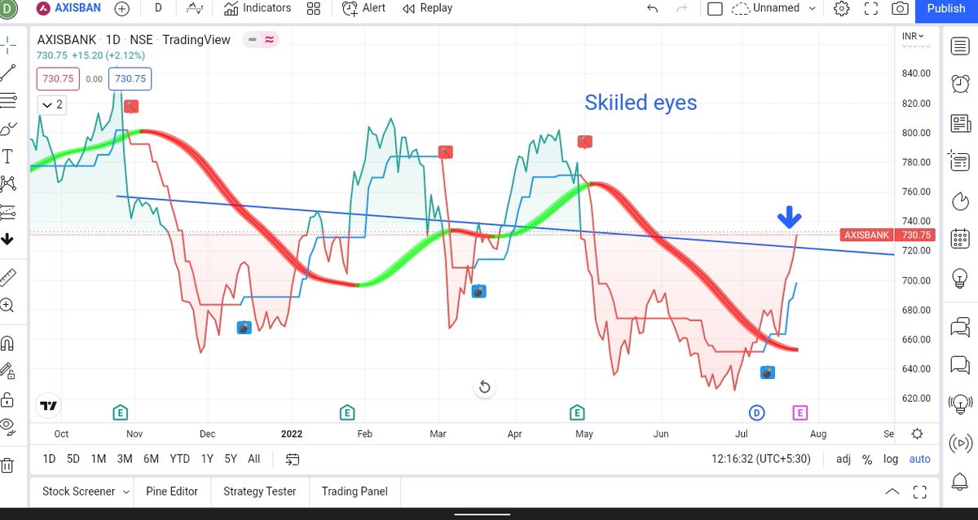Activate the zoom in tool
Viewport: 978px width, 520px height.
7,306
